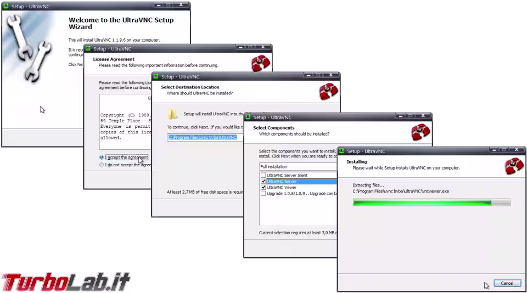
Task: Minimize the License Agreement setup window
Action: point(240,47)
